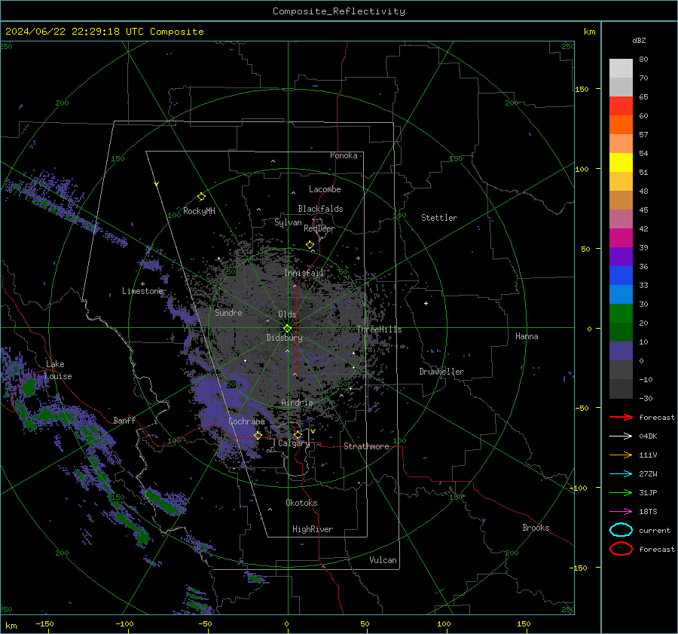Screen dimensions: 678x634
Task: Click the 04DK legend label
Action: (x=648, y=436)
